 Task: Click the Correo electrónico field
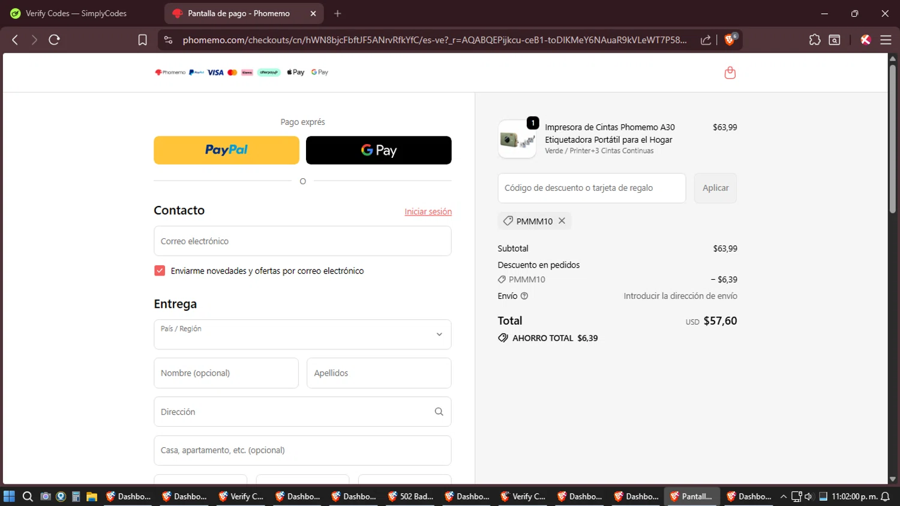(302, 241)
